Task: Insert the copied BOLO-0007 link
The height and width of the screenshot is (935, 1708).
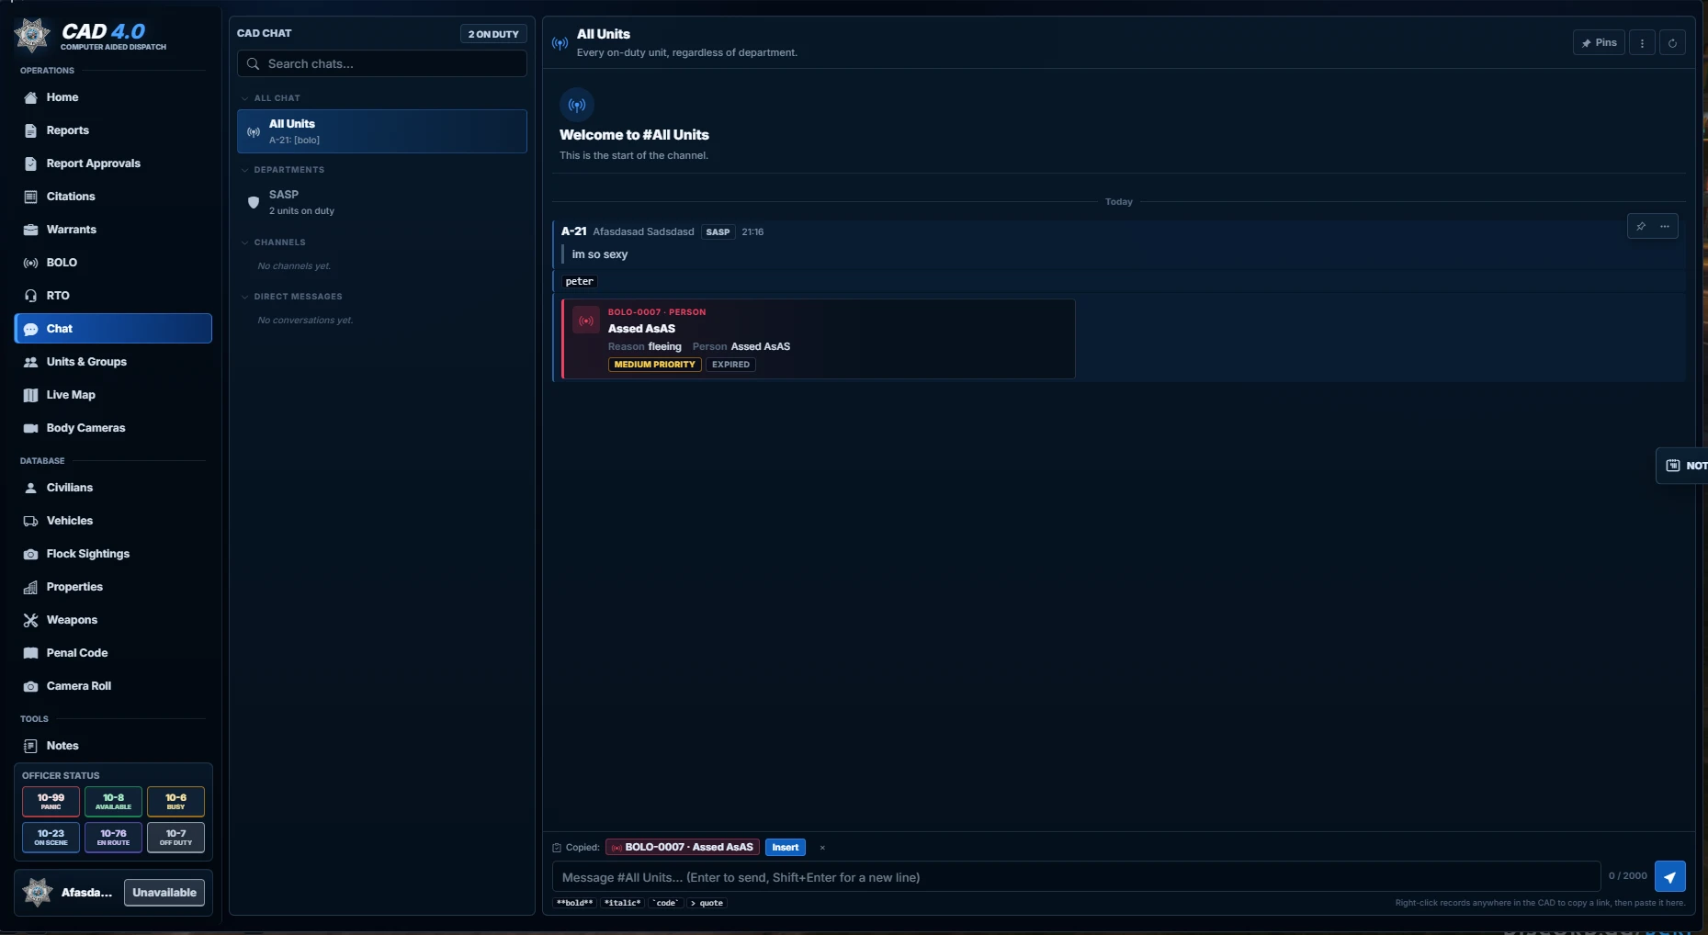Action: (786, 847)
